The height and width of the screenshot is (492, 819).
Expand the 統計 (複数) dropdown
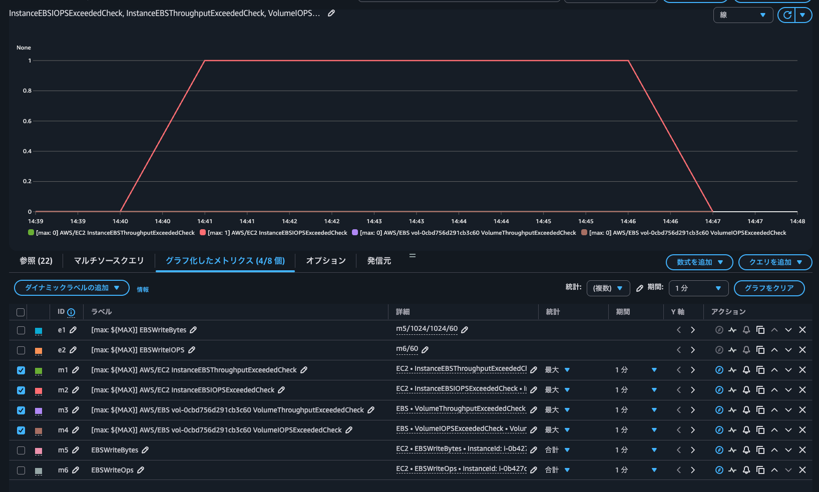coord(608,288)
